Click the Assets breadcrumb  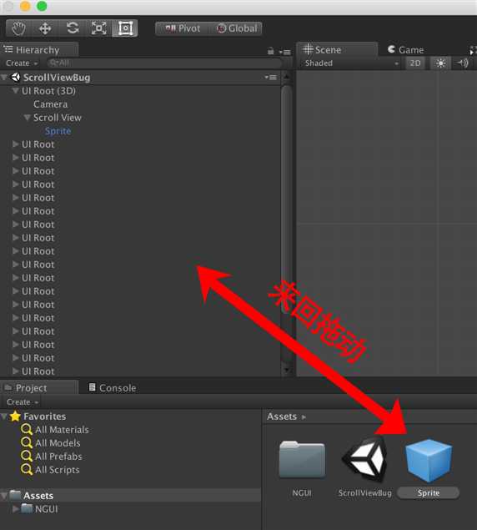282,416
